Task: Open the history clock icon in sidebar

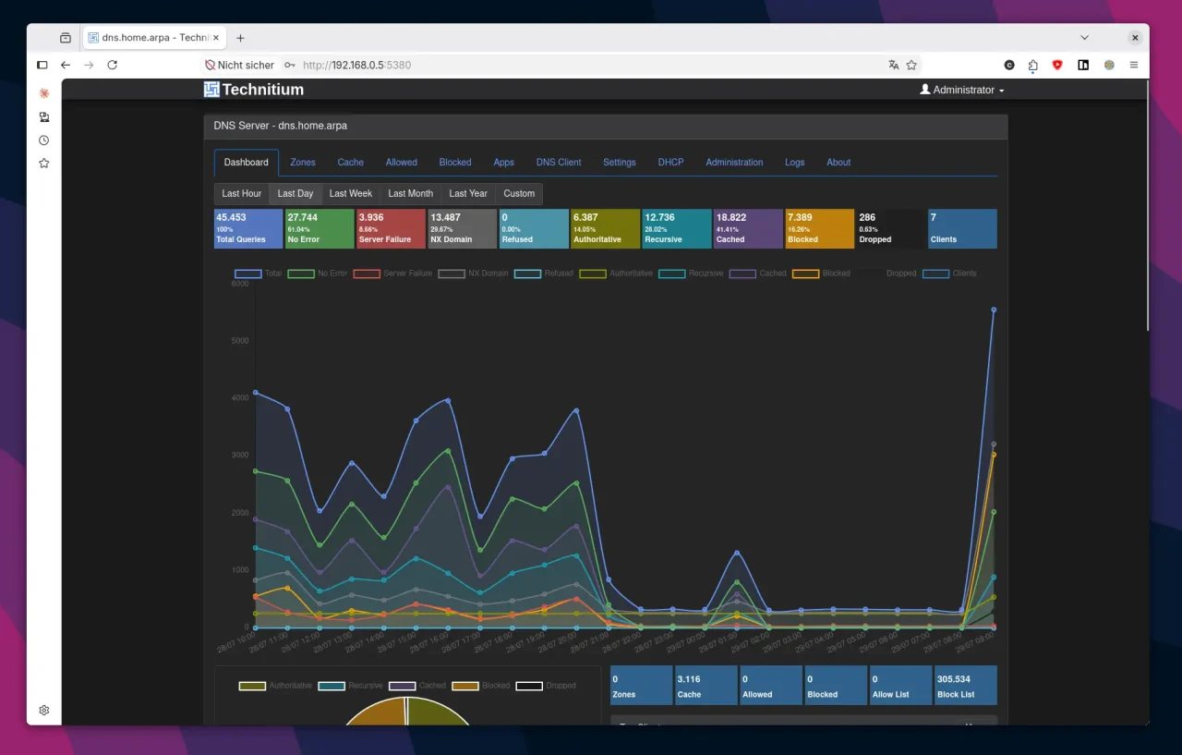Action: 43,140
